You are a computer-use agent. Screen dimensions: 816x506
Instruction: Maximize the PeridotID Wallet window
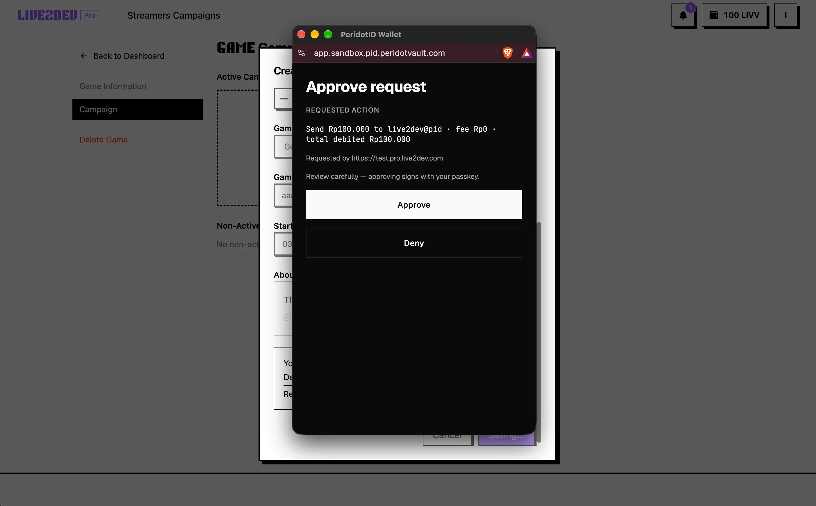click(x=328, y=34)
